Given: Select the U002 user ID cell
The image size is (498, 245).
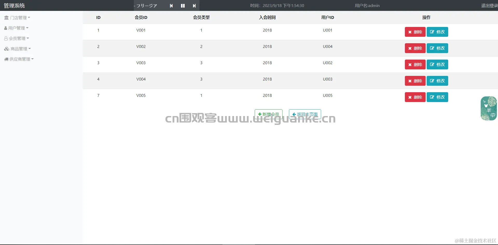Looking at the screenshot, I should 328,63.
